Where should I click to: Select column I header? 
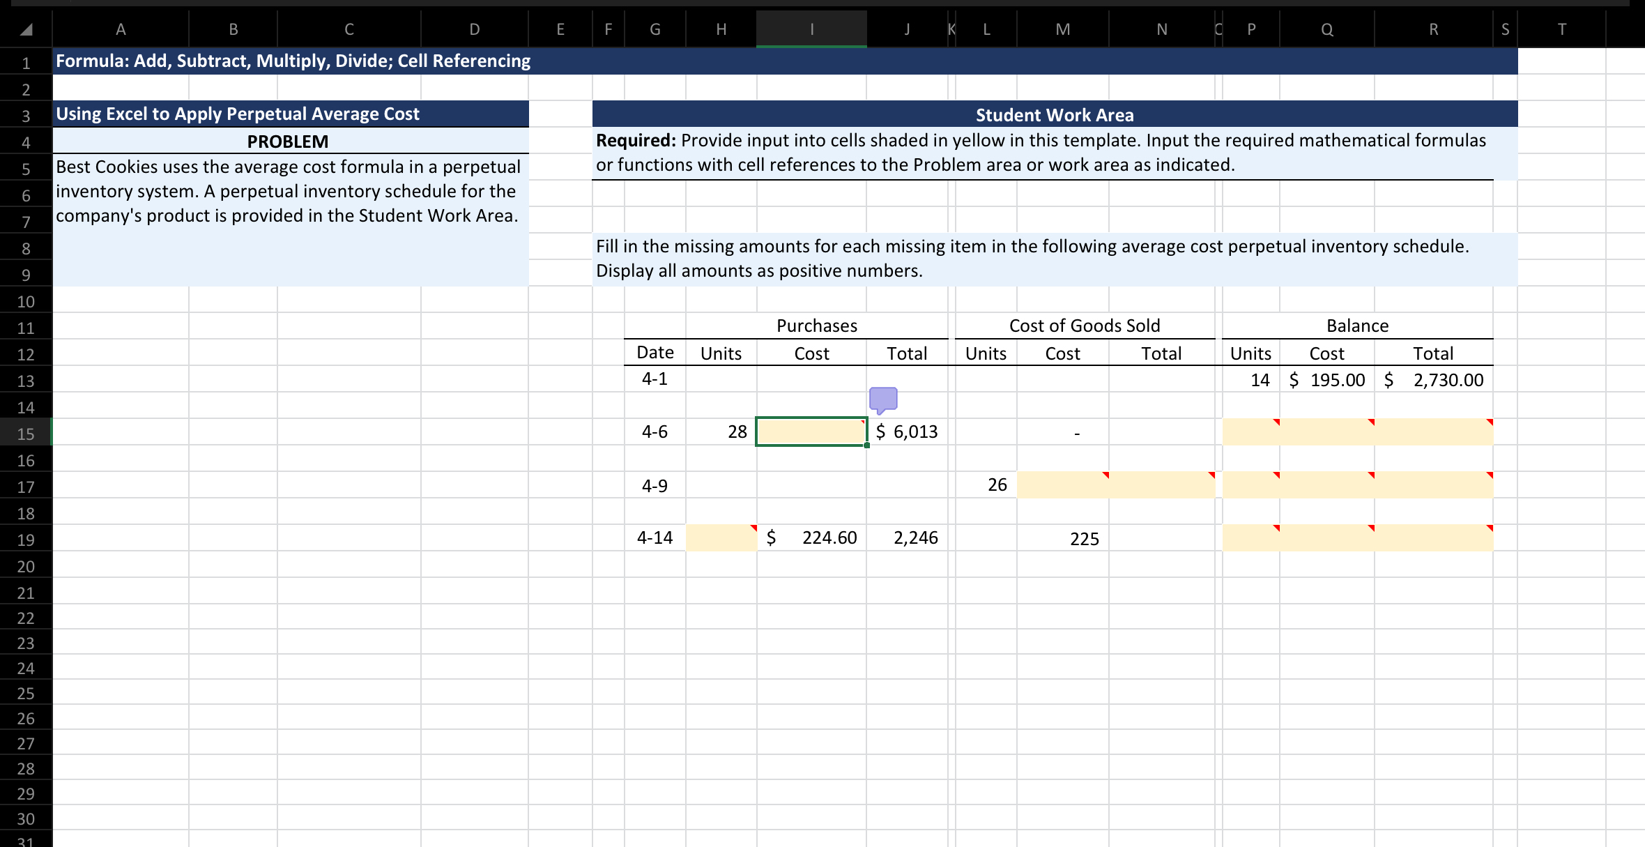pos(811,29)
